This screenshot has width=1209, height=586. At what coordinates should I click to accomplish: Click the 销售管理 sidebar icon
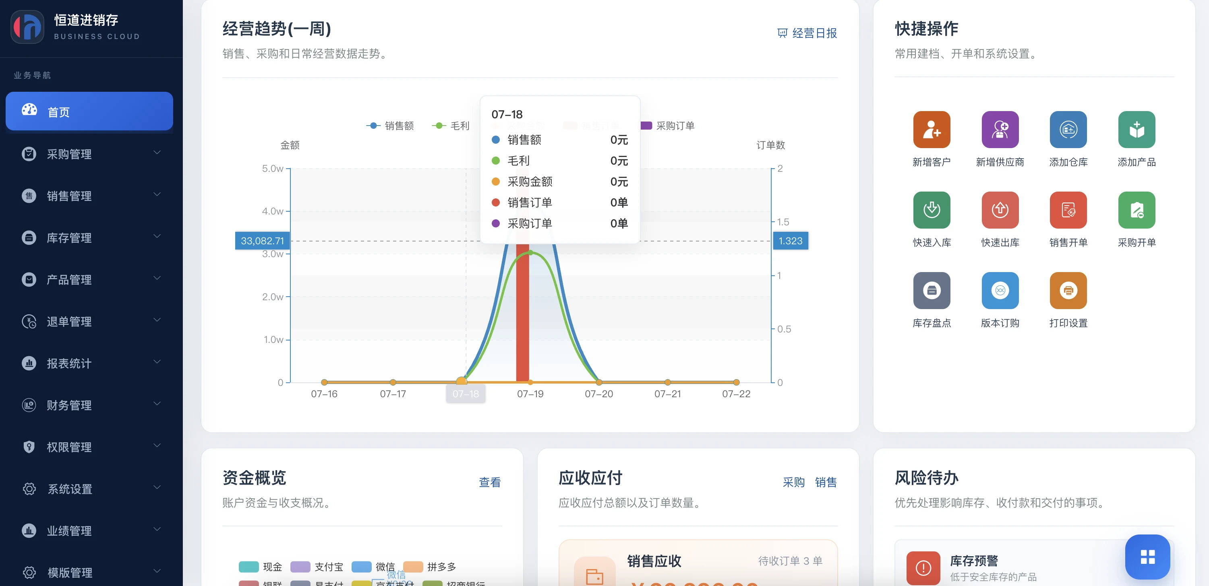[29, 196]
